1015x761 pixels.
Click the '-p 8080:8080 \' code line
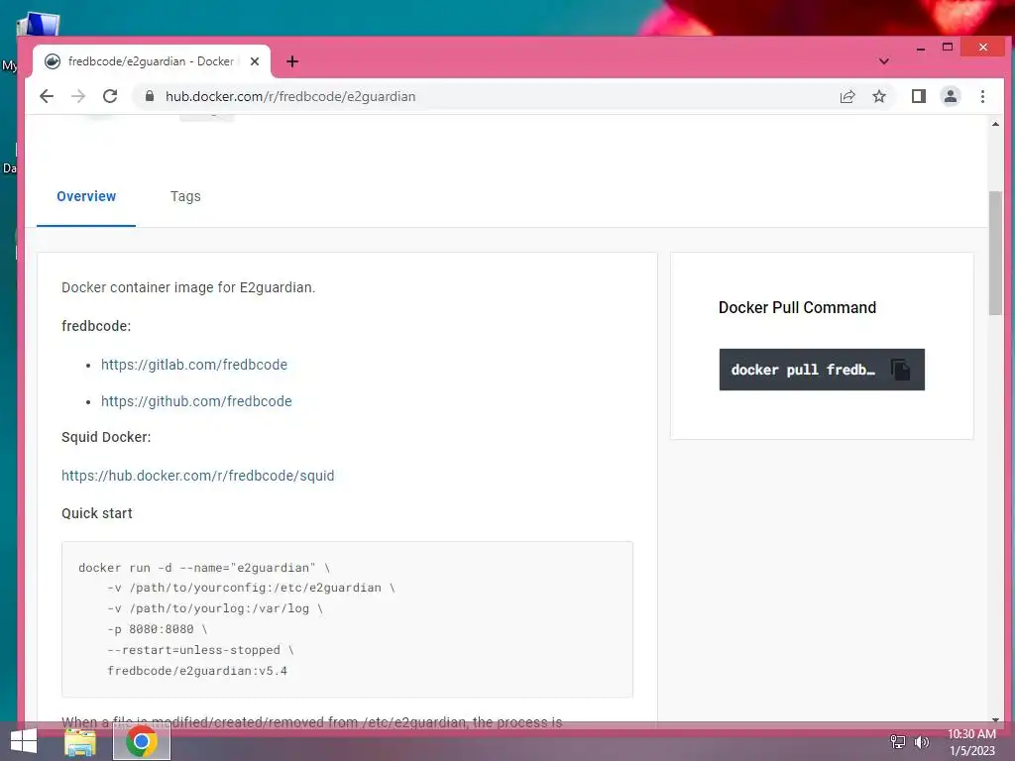(x=158, y=629)
